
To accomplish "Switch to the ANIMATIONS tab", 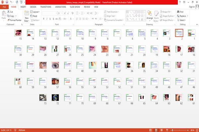I will pyautogui.click(x=61, y=7).
